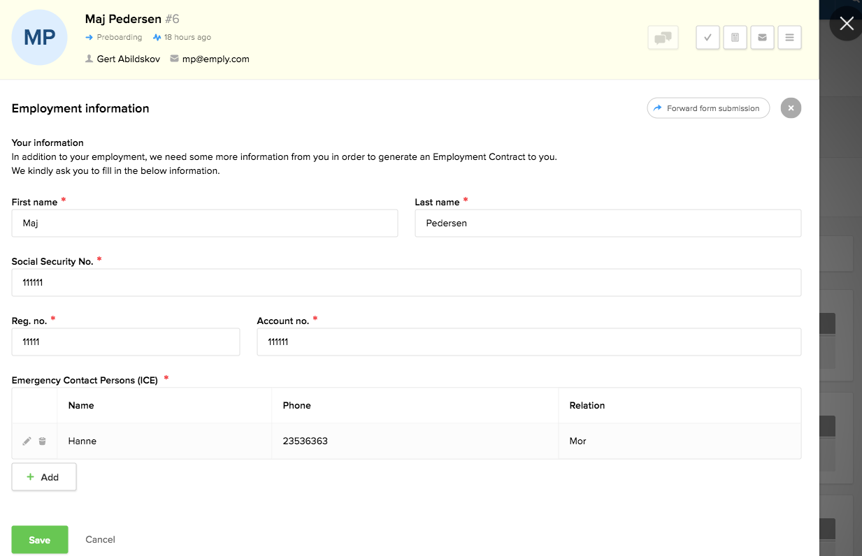This screenshot has height=556, width=862.
Task: Open the hamburger menu in header
Action: click(789, 38)
